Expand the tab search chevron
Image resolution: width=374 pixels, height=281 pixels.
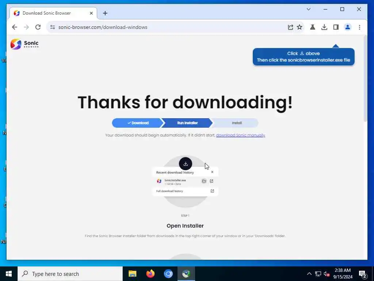click(308, 9)
